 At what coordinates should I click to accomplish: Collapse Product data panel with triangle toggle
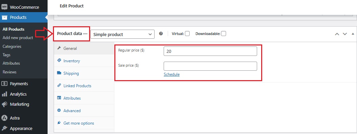click(353, 34)
